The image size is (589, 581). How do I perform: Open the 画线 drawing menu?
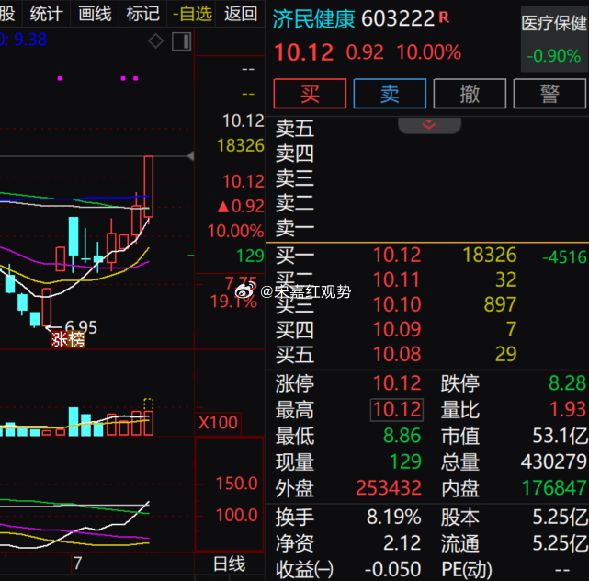[x=95, y=14]
